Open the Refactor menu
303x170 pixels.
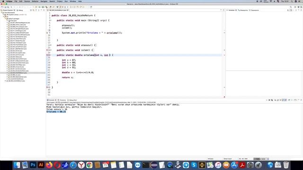[x=35, y=1]
